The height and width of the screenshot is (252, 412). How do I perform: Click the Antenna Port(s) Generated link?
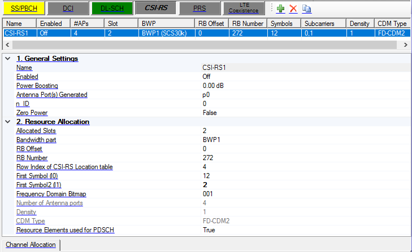click(52, 95)
